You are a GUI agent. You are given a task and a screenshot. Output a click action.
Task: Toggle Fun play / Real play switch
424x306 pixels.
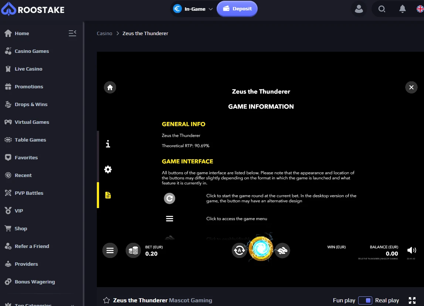pyautogui.click(x=365, y=300)
